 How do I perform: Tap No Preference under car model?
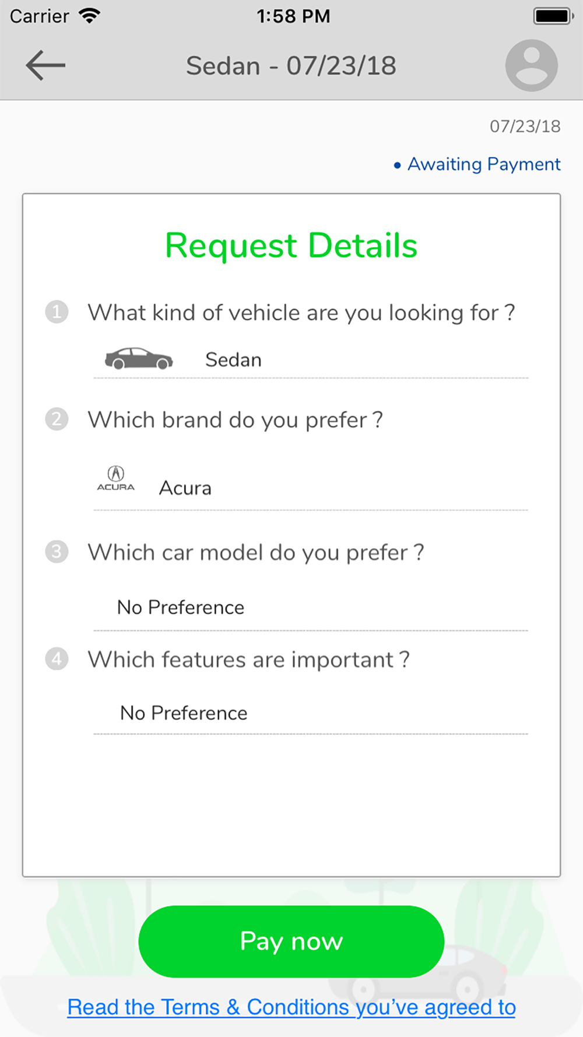(x=181, y=607)
